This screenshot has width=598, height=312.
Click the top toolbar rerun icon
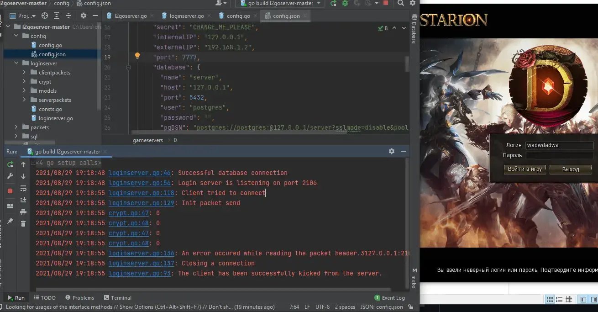click(x=334, y=3)
